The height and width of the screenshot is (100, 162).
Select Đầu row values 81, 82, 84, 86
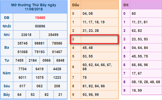pos(94,86)
